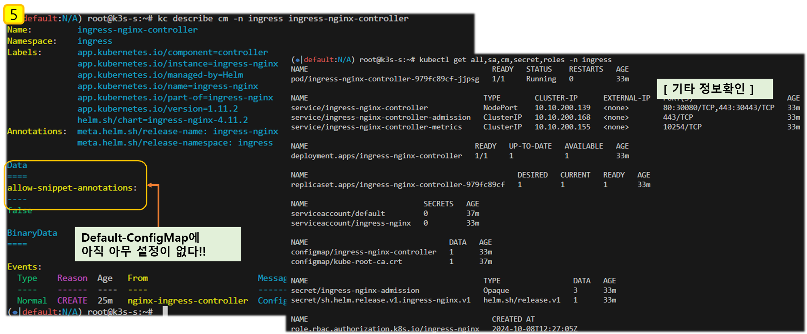The width and height of the screenshot is (807, 334).
Task: Click the 'CREATE' event reason
Action: click(72, 300)
